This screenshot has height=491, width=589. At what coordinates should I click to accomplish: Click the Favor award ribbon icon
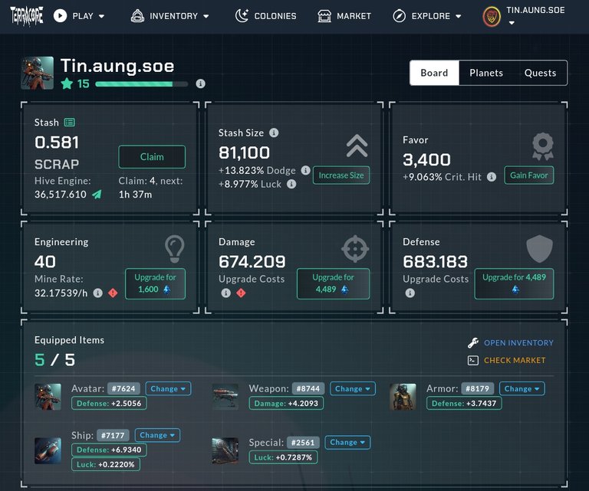point(543,147)
